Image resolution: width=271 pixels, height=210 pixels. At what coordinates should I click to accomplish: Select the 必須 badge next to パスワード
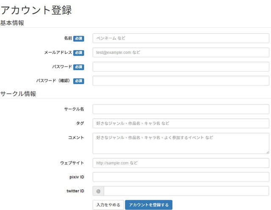tap(79, 67)
